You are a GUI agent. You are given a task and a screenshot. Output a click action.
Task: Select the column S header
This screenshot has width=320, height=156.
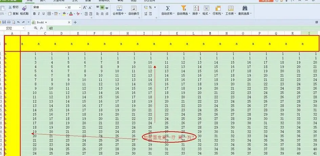click(309, 33)
